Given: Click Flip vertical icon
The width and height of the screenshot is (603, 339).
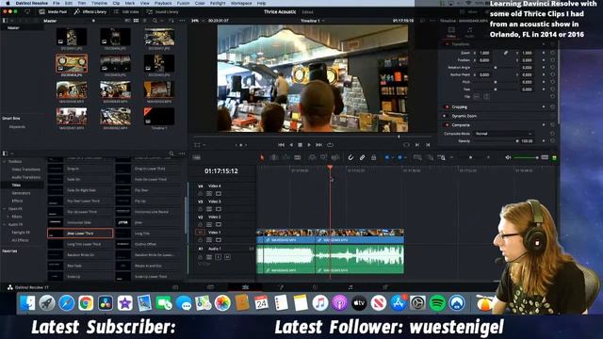Looking at the screenshot, I should tap(486, 96).
